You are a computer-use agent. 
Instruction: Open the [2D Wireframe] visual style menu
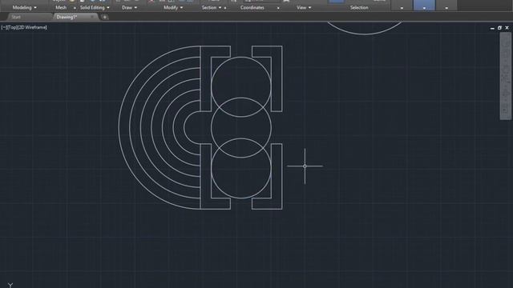coord(32,27)
